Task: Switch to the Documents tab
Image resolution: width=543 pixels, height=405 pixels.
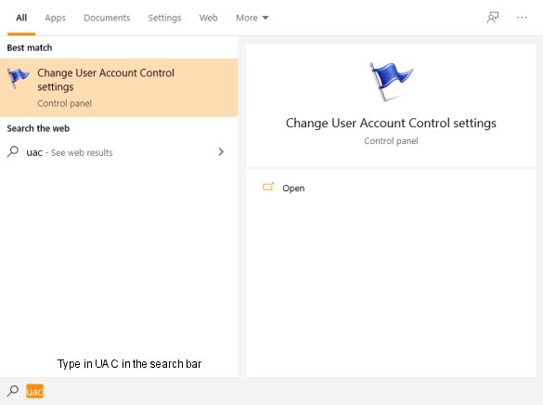Action: [x=107, y=18]
